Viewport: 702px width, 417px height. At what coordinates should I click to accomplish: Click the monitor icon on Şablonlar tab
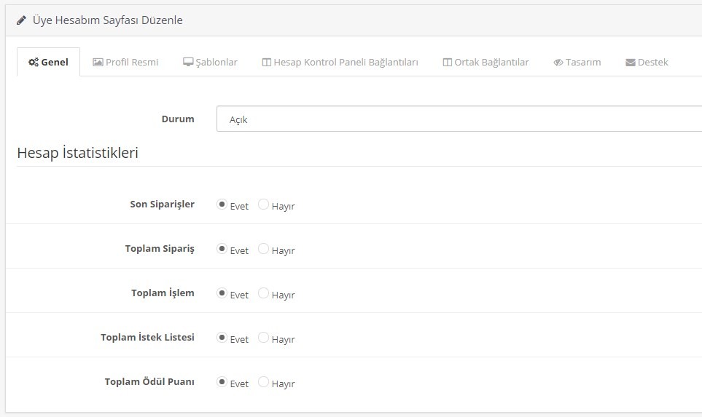point(188,62)
